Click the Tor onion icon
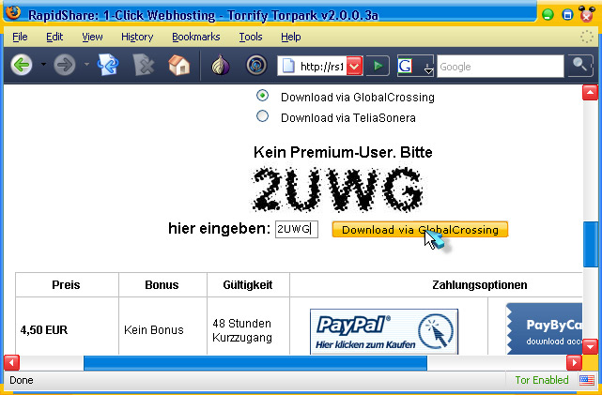602x395 pixels. [221, 65]
